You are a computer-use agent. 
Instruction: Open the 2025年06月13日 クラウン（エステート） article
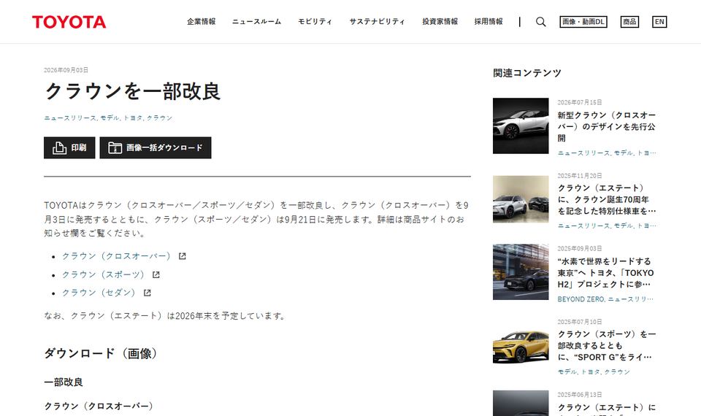(606, 407)
